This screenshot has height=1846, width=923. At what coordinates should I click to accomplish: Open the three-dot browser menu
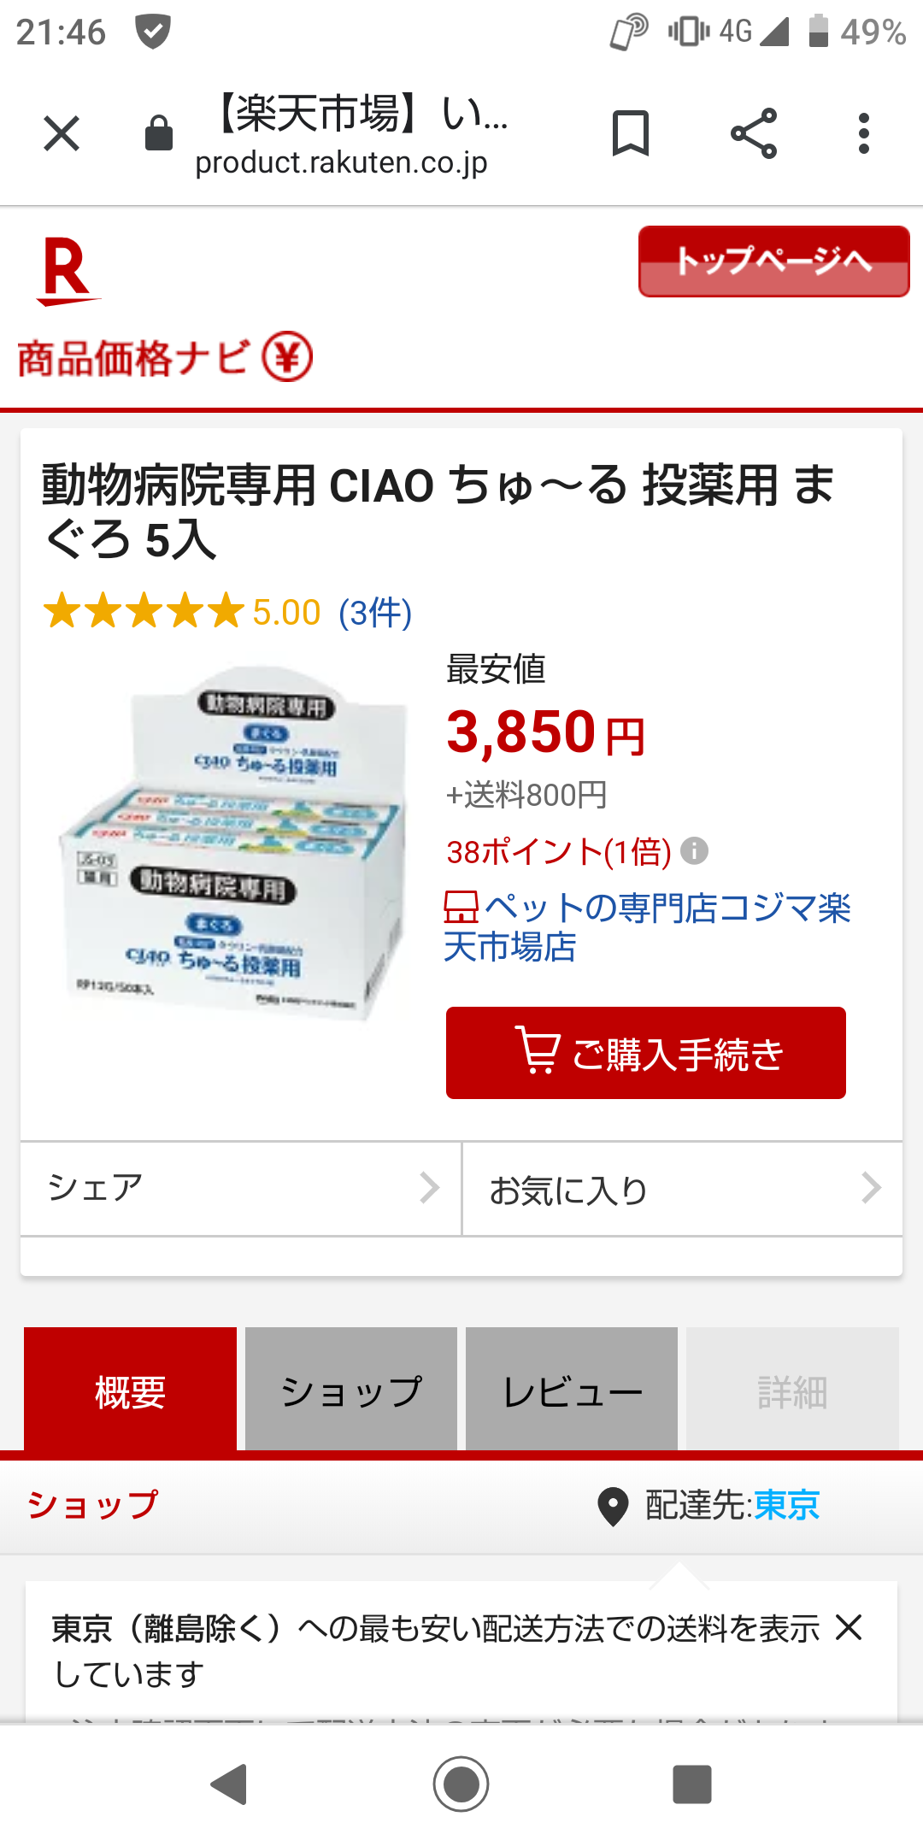[864, 133]
